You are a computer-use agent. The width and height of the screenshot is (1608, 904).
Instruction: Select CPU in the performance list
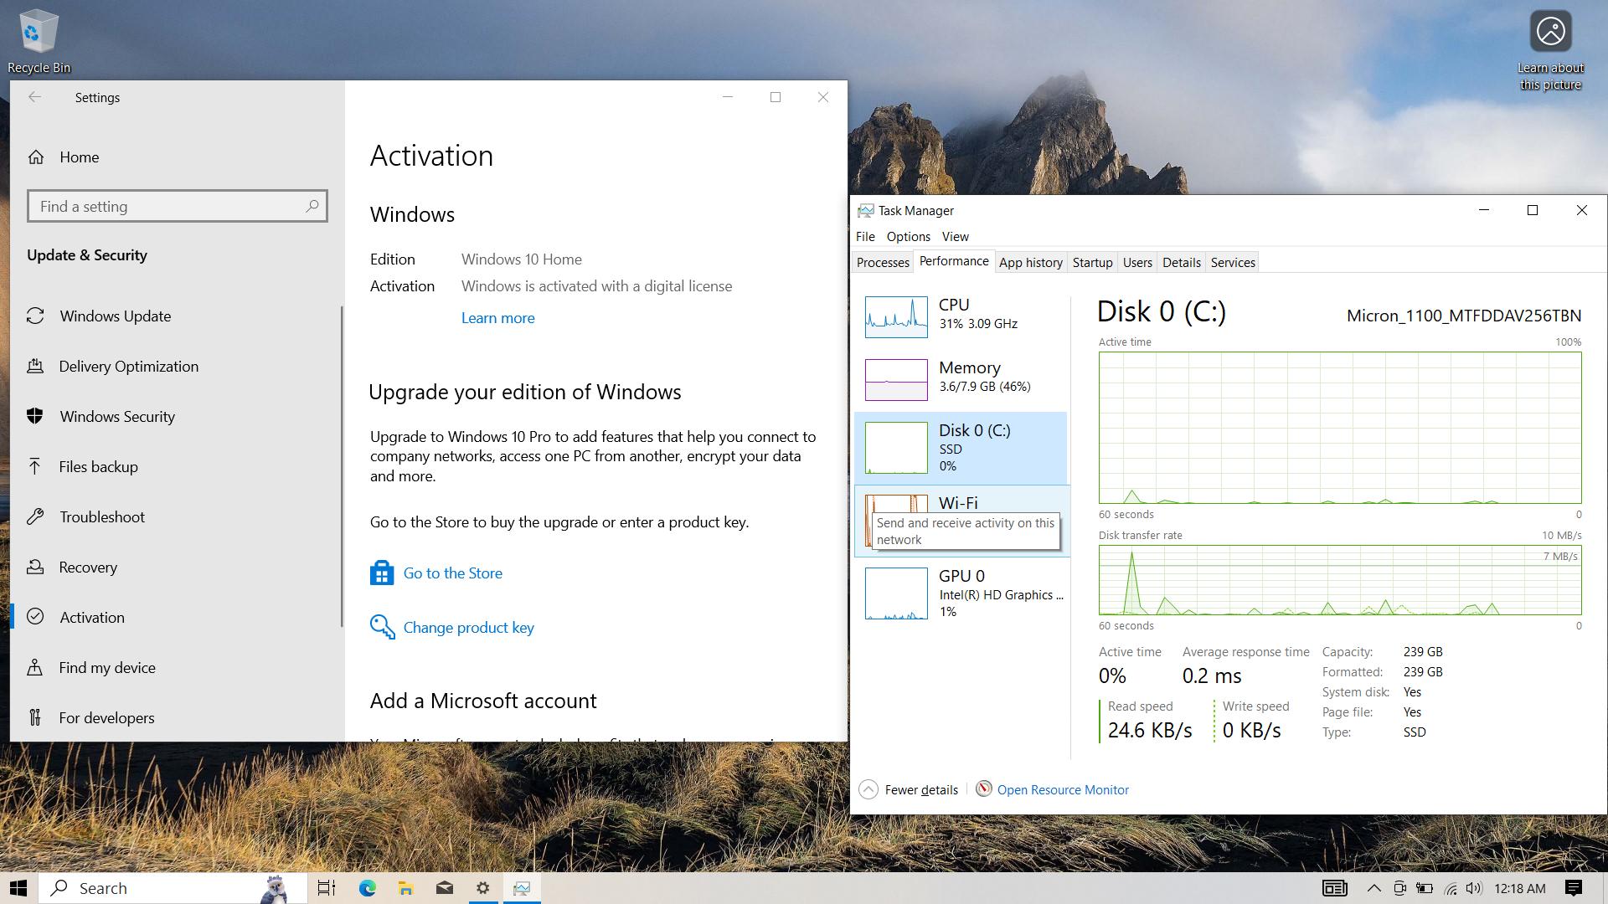(x=961, y=316)
